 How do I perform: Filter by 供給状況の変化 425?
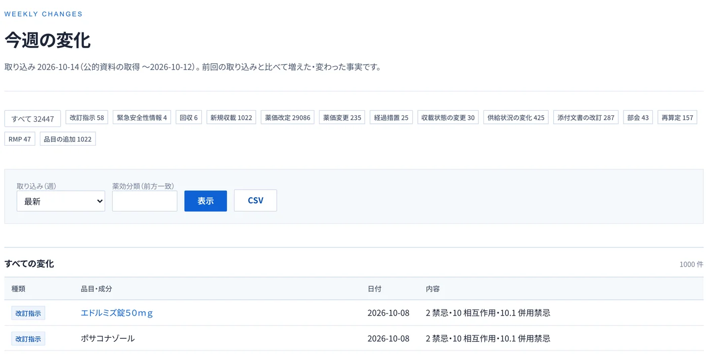(x=516, y=117)
